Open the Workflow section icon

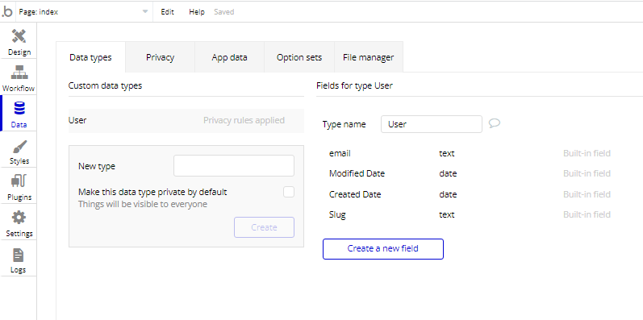click(19, 73)
